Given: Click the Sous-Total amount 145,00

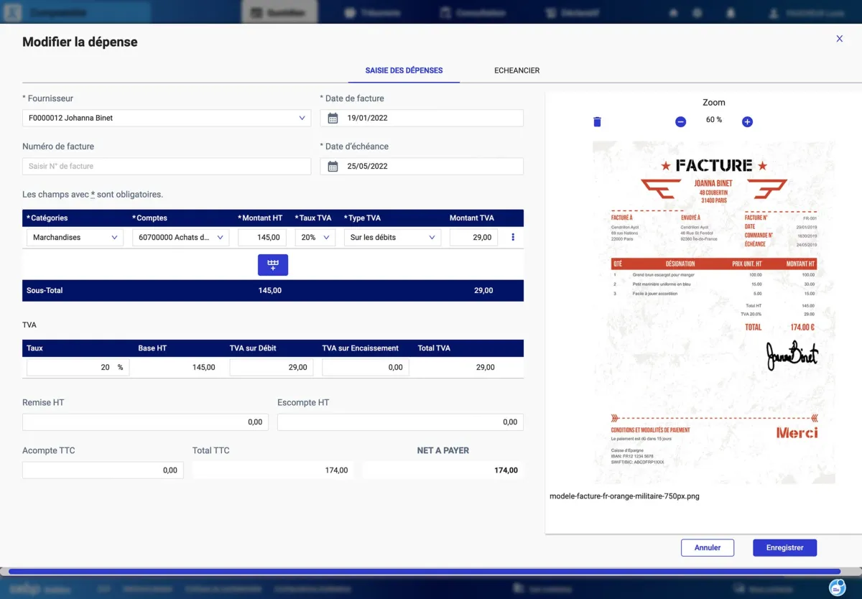Looking at the screenshot, I should tap(270, 290).
